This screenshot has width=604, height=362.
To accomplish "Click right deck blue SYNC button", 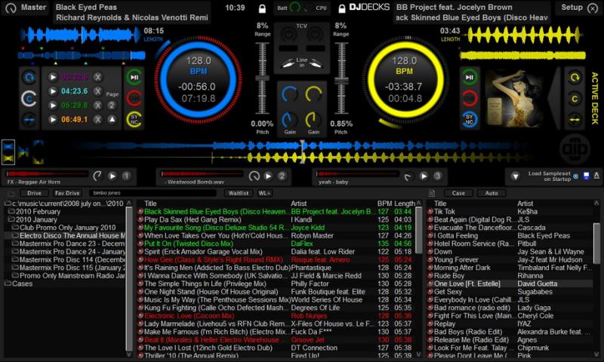I will pos(469,119).
